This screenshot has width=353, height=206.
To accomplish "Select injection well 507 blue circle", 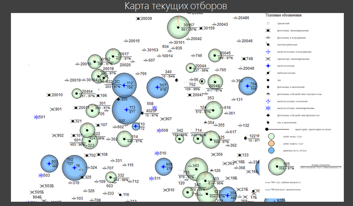I will click(158, 88).
